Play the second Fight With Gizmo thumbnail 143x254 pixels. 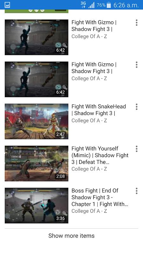(x=37, y=79)
